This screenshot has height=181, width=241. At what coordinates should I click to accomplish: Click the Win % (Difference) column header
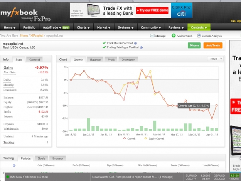pyautogui.click(x=148, y=166)
